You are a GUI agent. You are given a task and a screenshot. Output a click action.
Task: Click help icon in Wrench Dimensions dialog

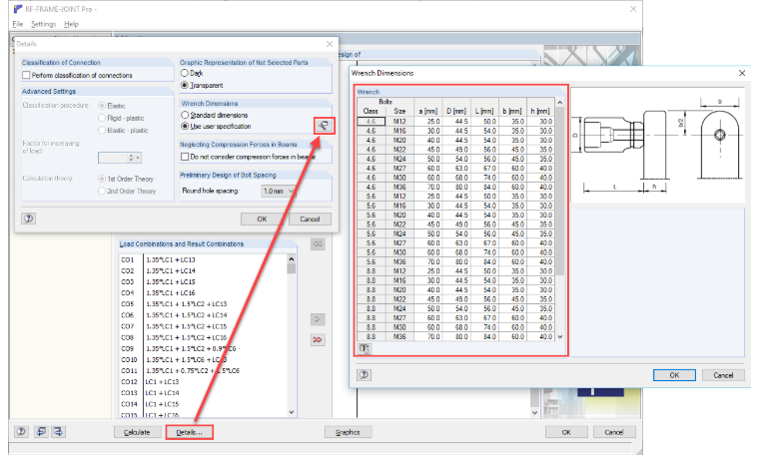364,375
